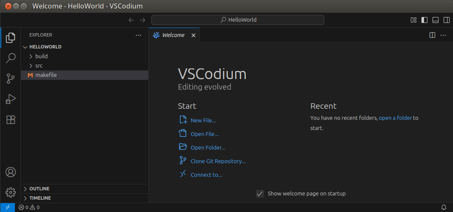Click the Open File icon on Welcome page

click(183, 133)
